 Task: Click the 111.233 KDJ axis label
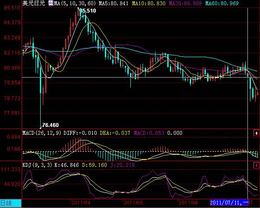[x=11, y=169]
